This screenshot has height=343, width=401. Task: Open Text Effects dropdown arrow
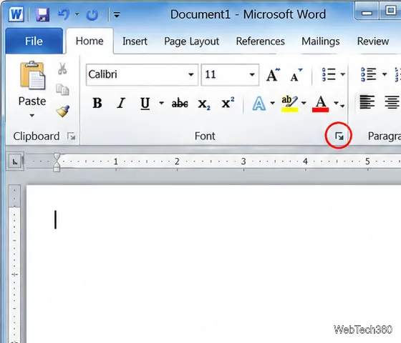272,104
